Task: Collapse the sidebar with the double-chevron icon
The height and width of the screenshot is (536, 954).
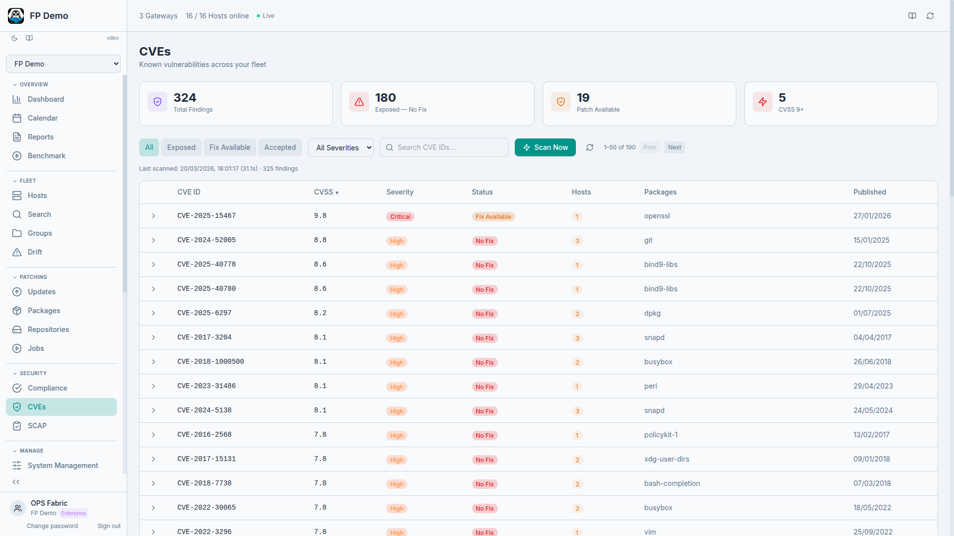Action: point(16,482)
